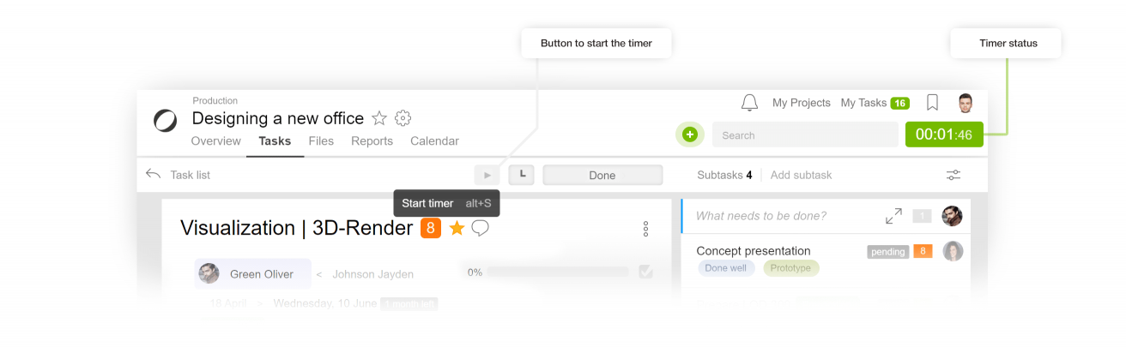Toggle the yellow star on Visualization task
The height and width of the screenshot is (347, 1126).
pos(457,228)
